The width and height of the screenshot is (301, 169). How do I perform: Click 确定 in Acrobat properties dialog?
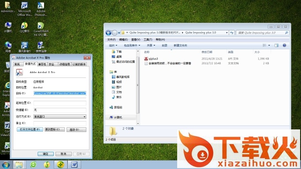(x=45, y=154)
